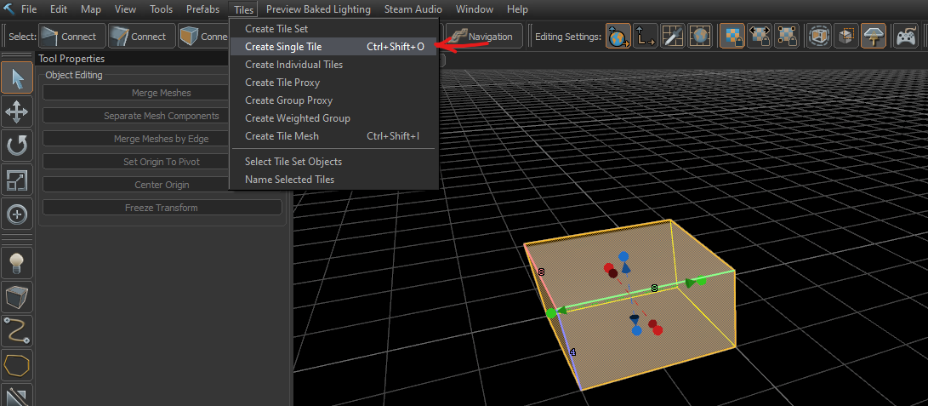Click the edge Connect select button
The height and width of the screenshot is (406, 928).
[x=142, y=36]
